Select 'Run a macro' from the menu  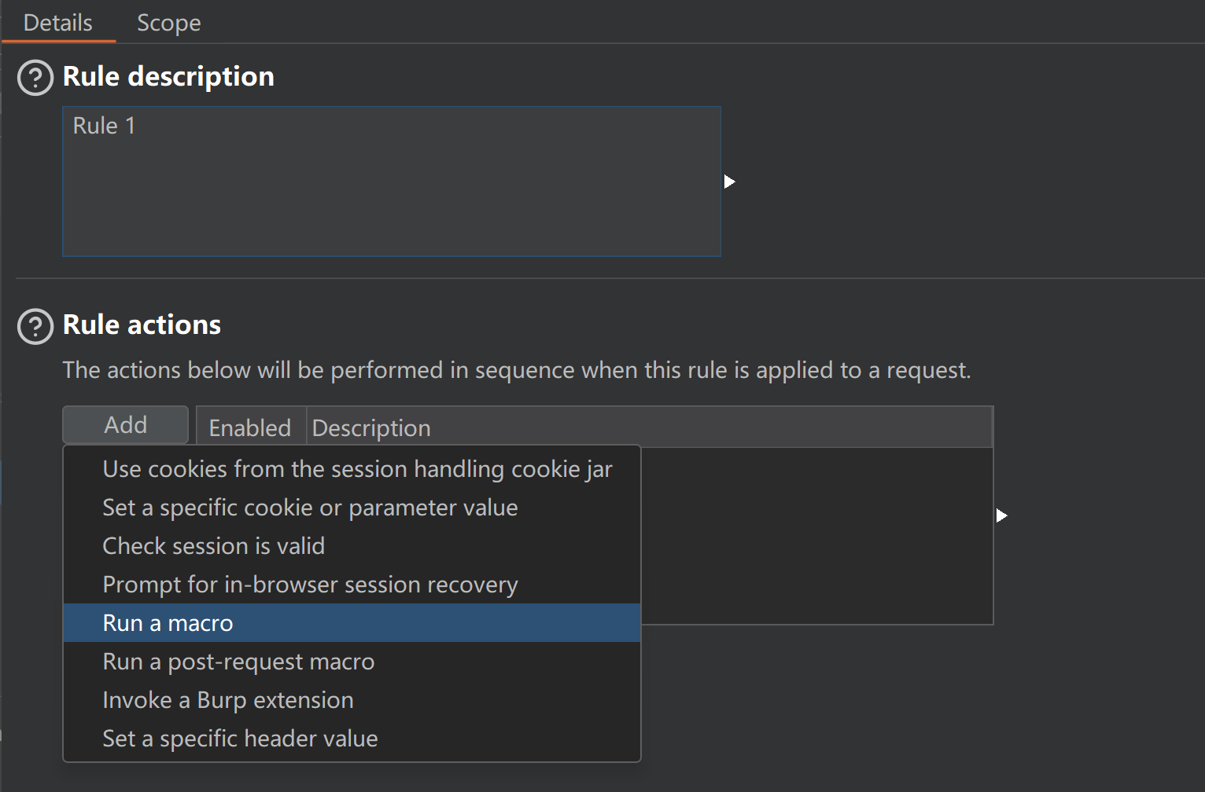pyautogui.click(x=168, y=623)
